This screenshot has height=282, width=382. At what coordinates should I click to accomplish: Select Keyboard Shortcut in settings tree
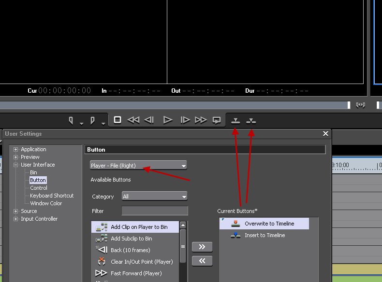coord(52,196)
